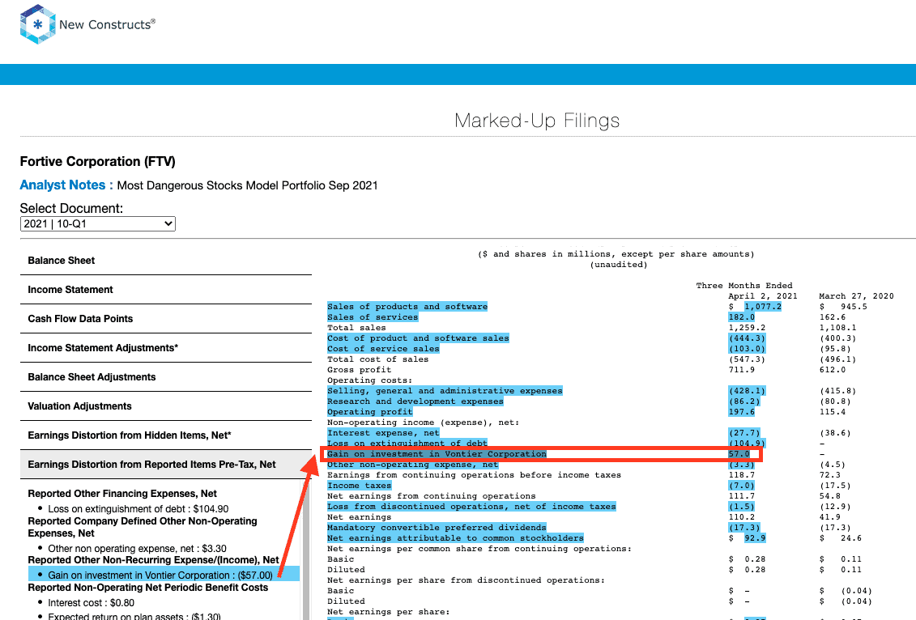Click 'Gain on investment in Vontier Corporation' filing row label
Image resolution: width=916 pixels, height=620 pixels.
pos(437,453)
